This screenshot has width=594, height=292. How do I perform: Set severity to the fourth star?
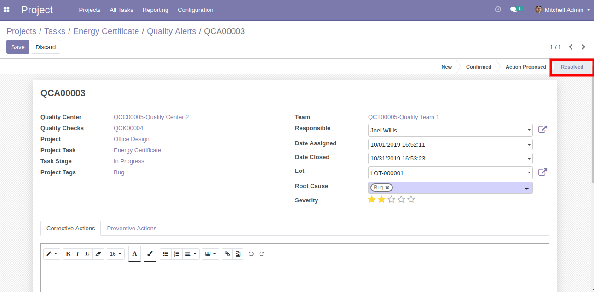coord(401,200)
